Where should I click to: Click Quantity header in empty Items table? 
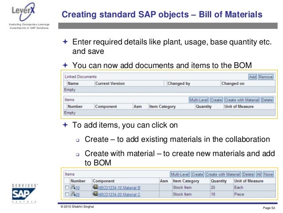pyautogui.click(x=204, y=106)
